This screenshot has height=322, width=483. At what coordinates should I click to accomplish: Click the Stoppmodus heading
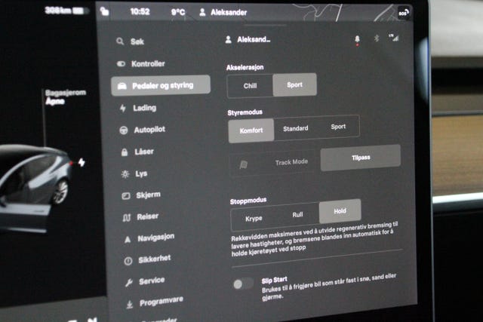248,201
